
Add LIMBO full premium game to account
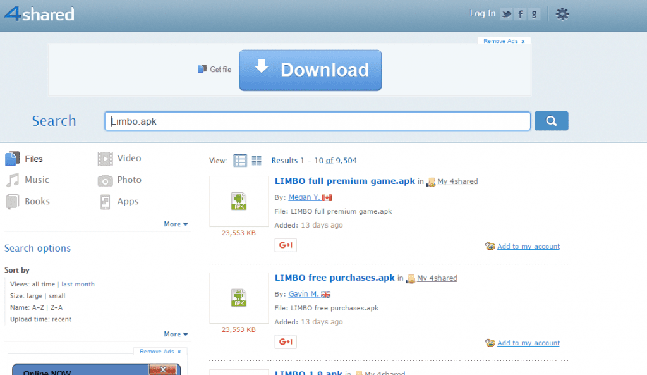point(528,247)
